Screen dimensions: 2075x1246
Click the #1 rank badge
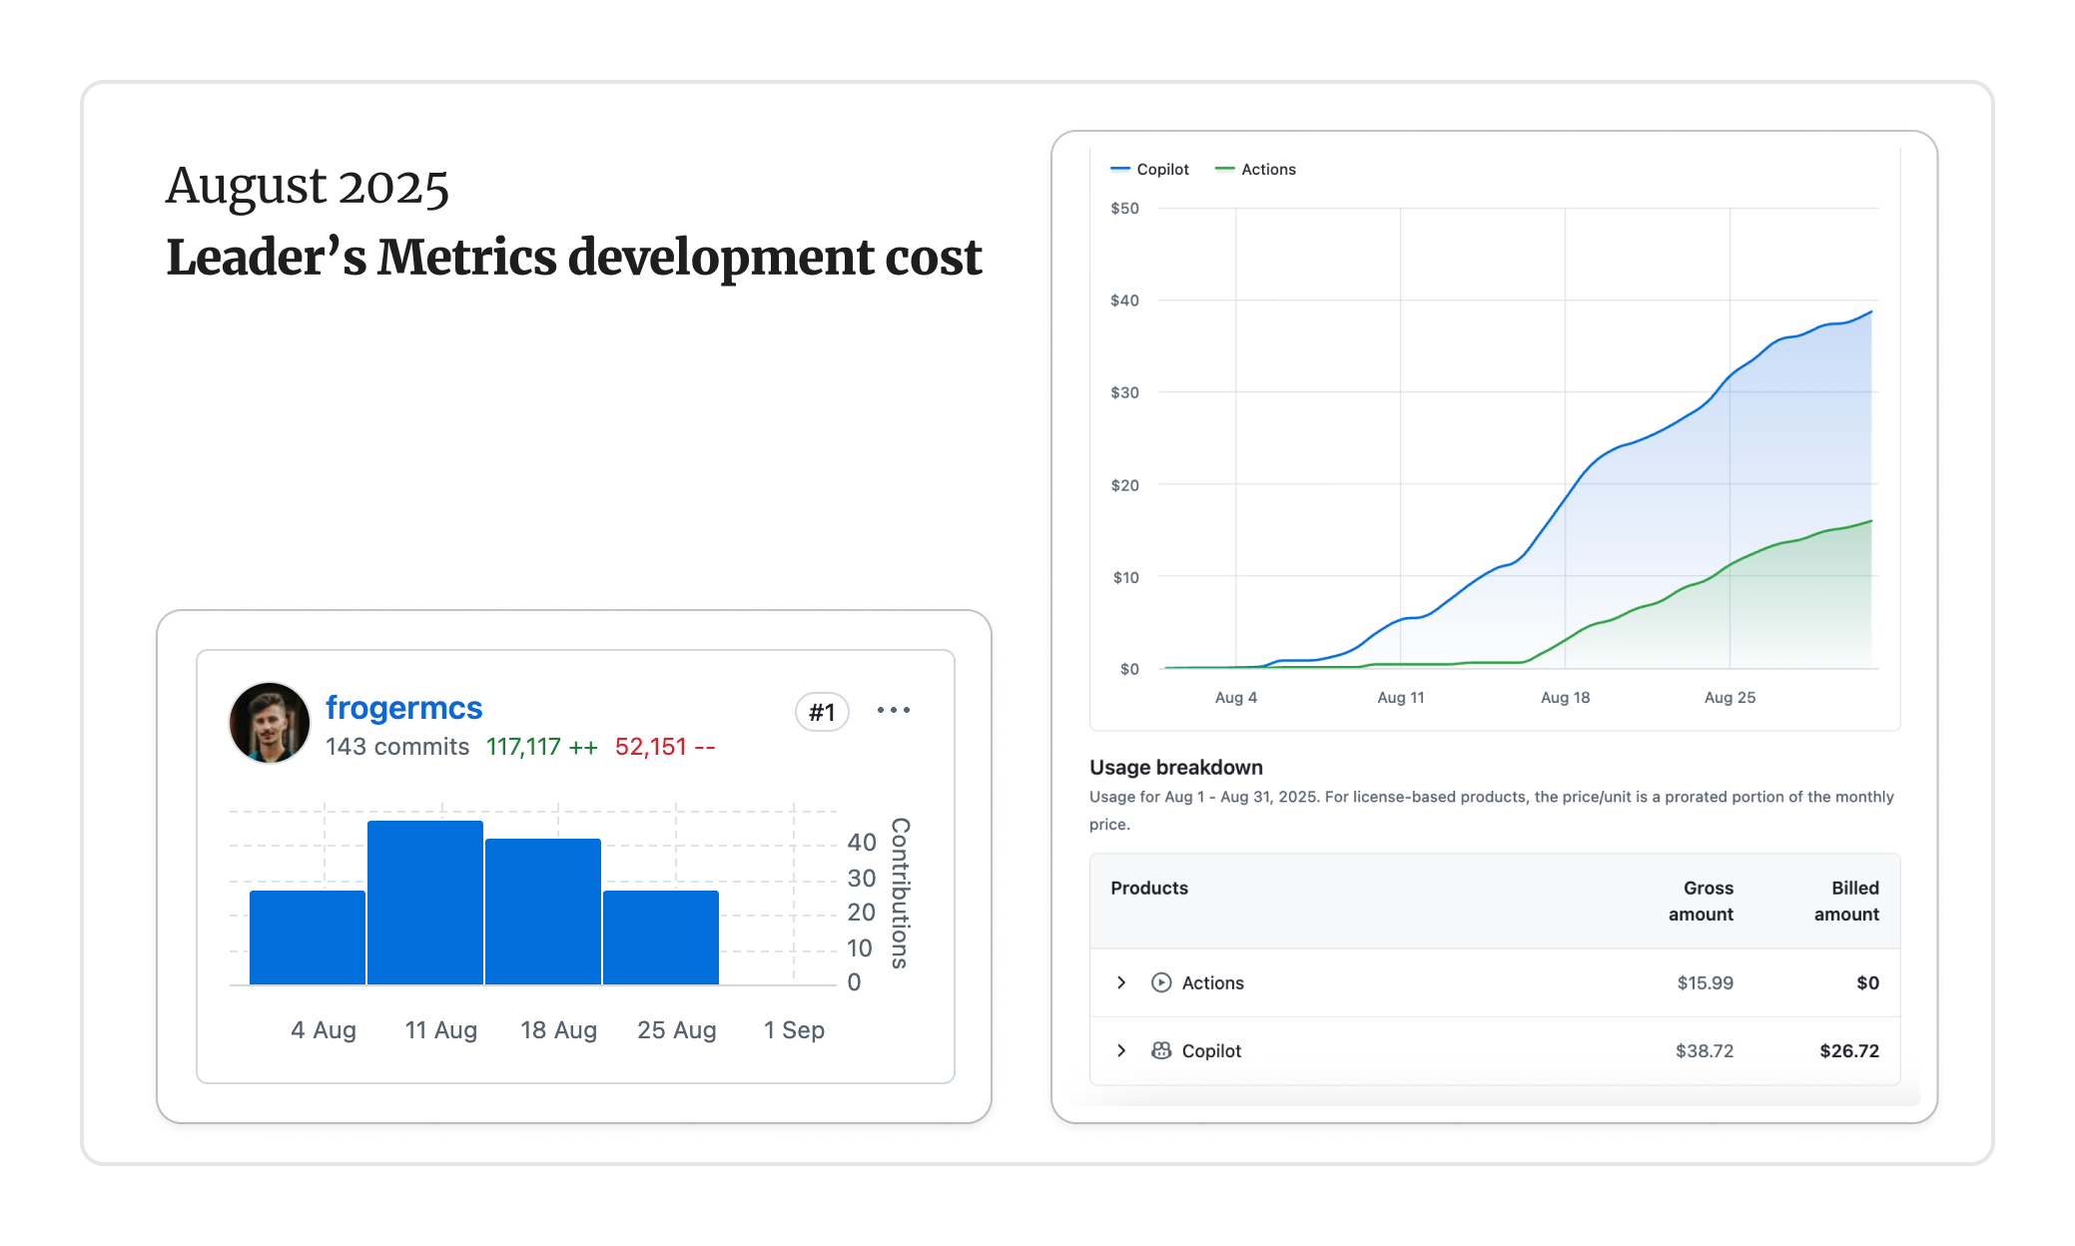821,712
